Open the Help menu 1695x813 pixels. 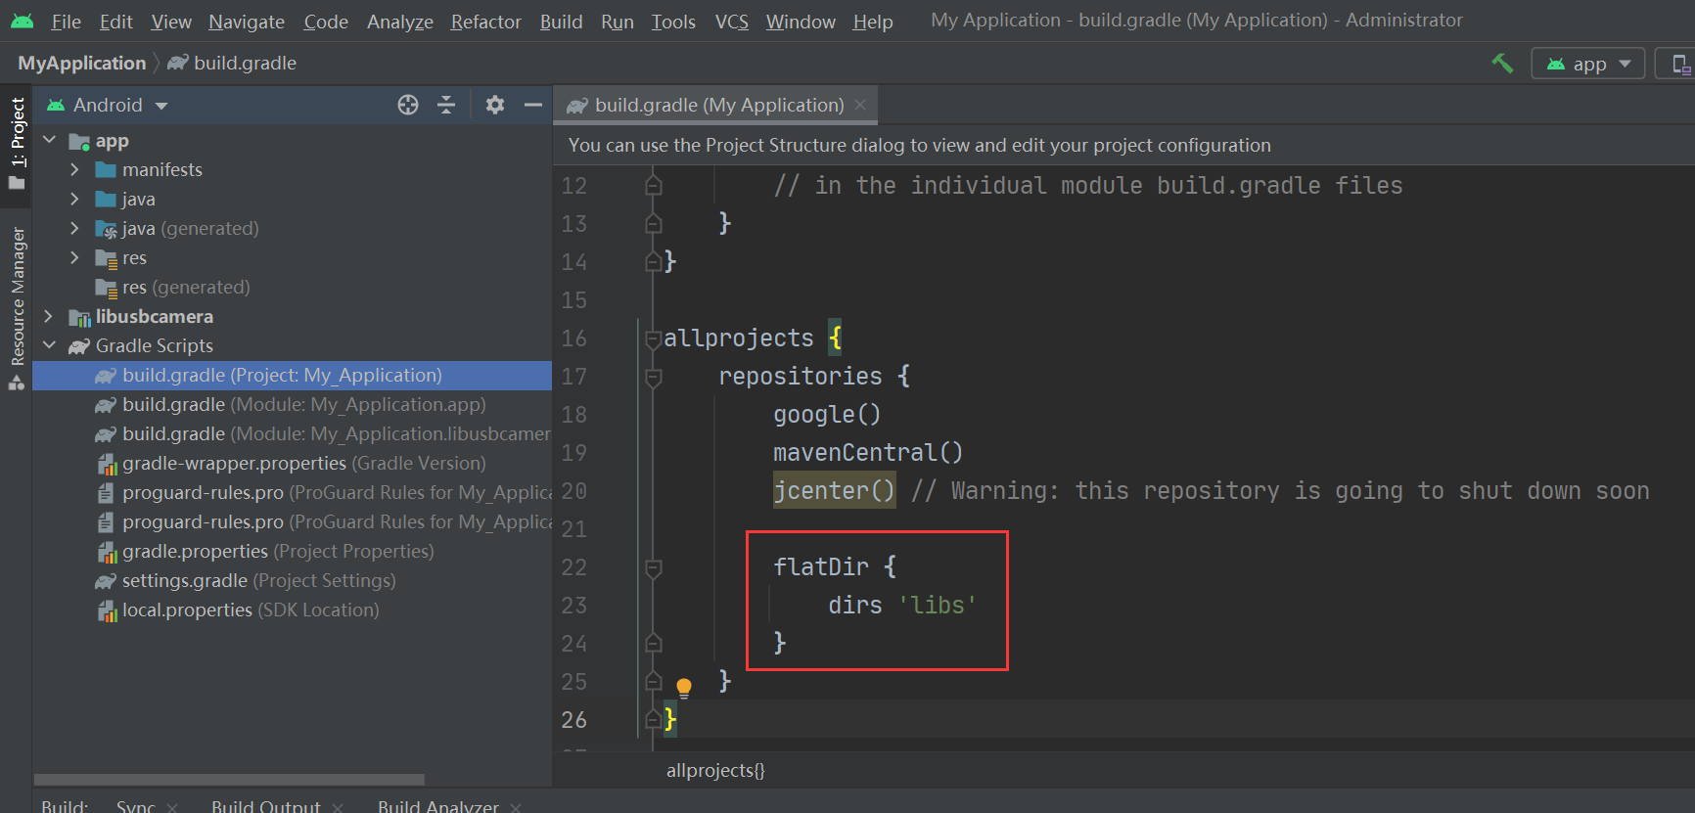(x=872, y=22)
